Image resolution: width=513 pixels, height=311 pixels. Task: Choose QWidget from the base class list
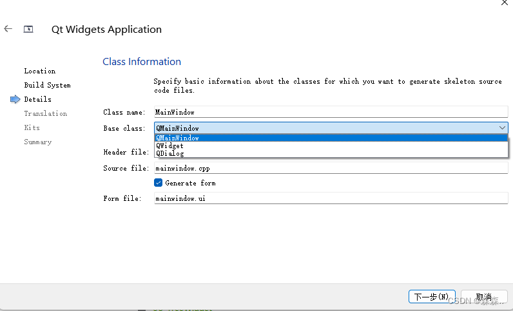pyautogui.click(x=331, y=146)
